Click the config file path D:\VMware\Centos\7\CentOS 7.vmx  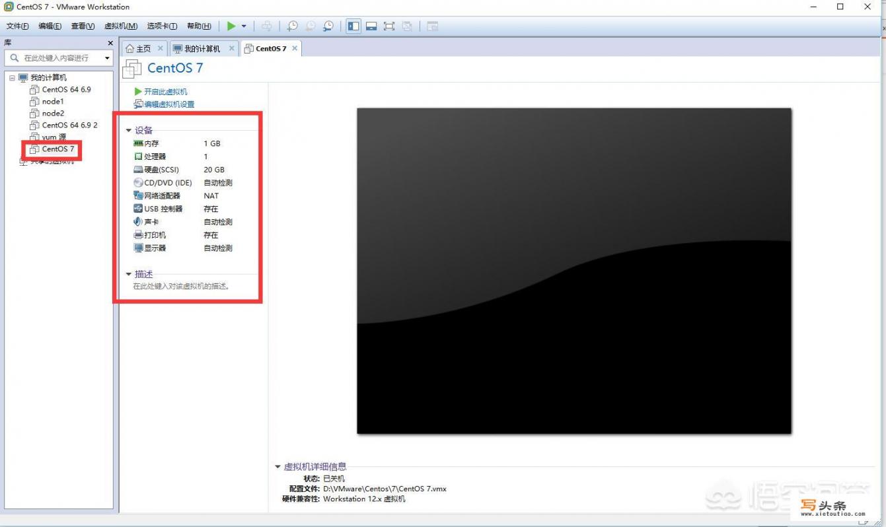[385, 489]
